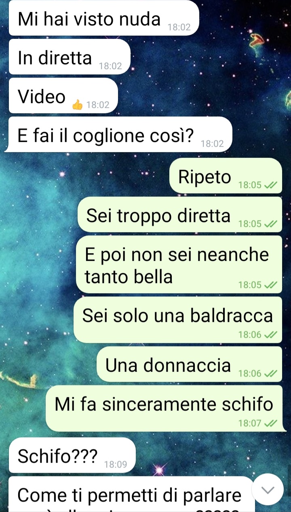Viewport: 291px width, 512px height.
Task: Tap the Mi fa sinceramente schifo bubble
Action: (166, 408)
